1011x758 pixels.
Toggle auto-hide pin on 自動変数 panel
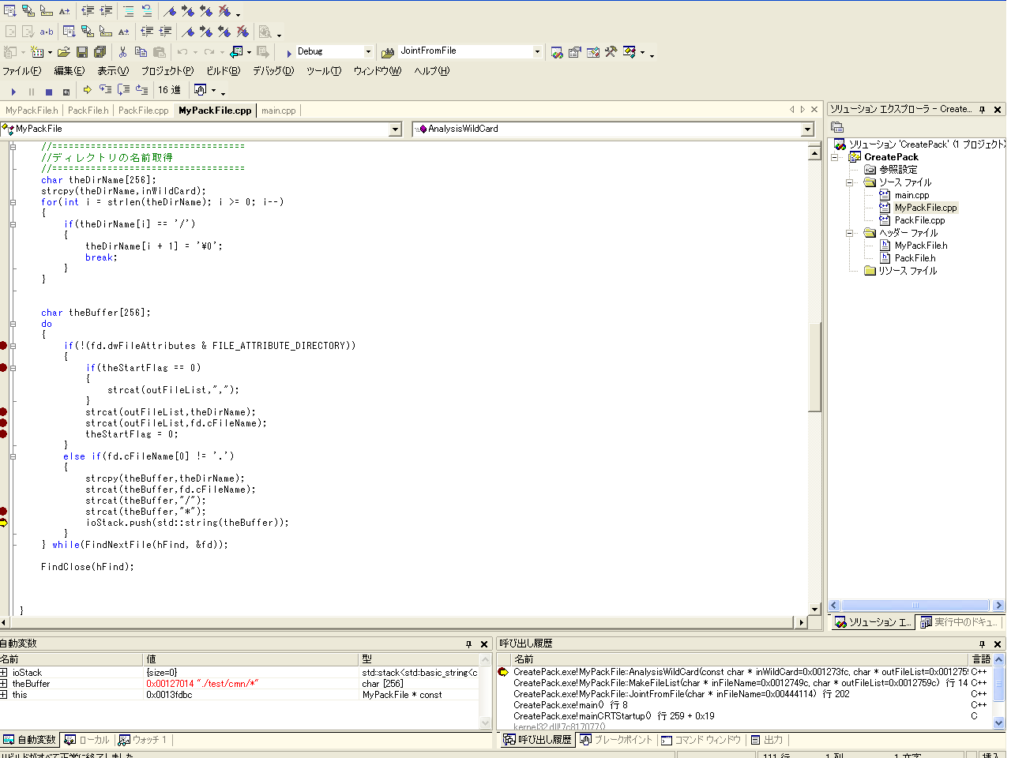(468, 644)
